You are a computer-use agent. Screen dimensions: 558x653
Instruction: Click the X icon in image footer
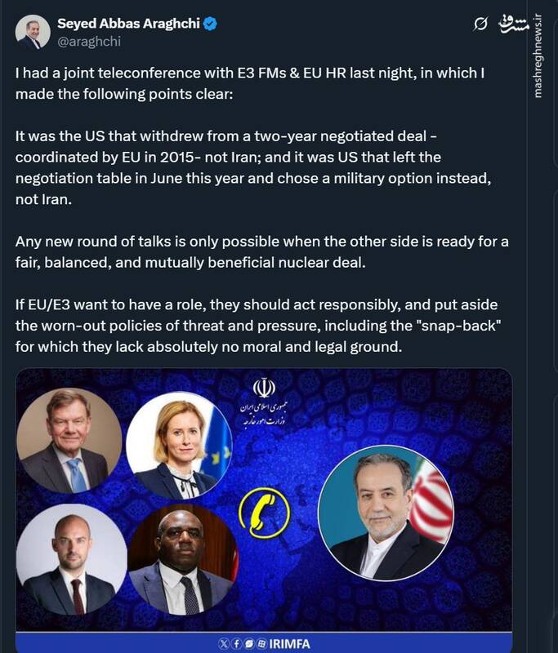pos(223,644)
